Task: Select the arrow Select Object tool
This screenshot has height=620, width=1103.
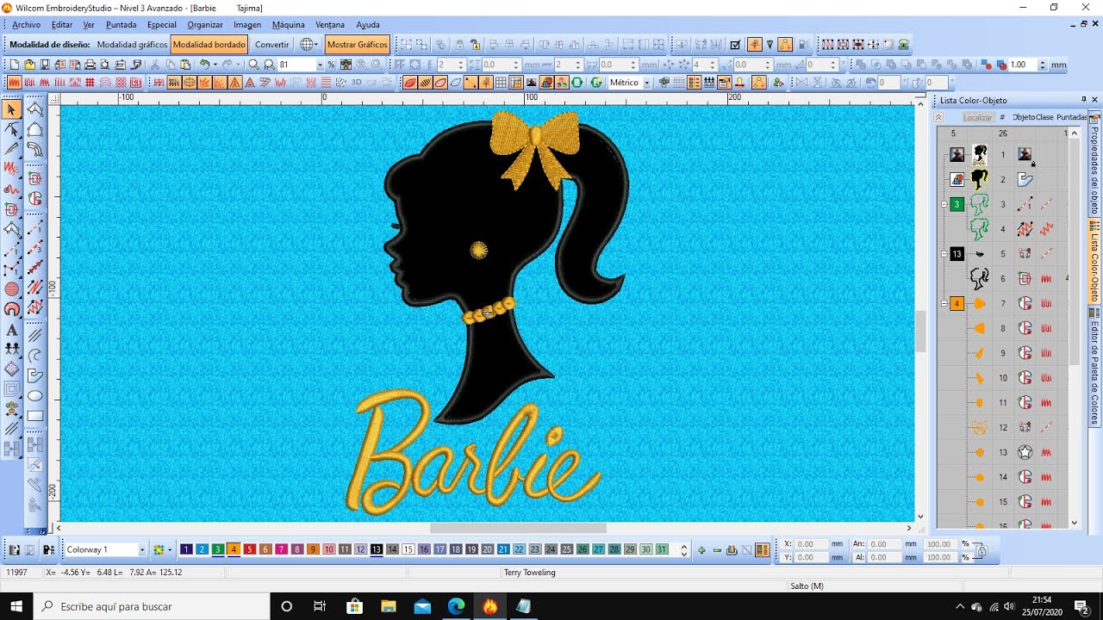Action: click(12, 109)
